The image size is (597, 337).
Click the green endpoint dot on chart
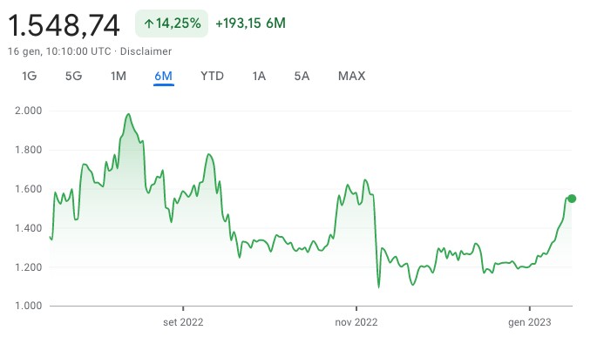pos(572,199)
